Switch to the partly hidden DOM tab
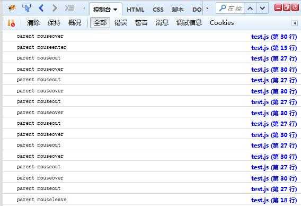Screen dimensions: 301x206 click(x=197, y=10)
